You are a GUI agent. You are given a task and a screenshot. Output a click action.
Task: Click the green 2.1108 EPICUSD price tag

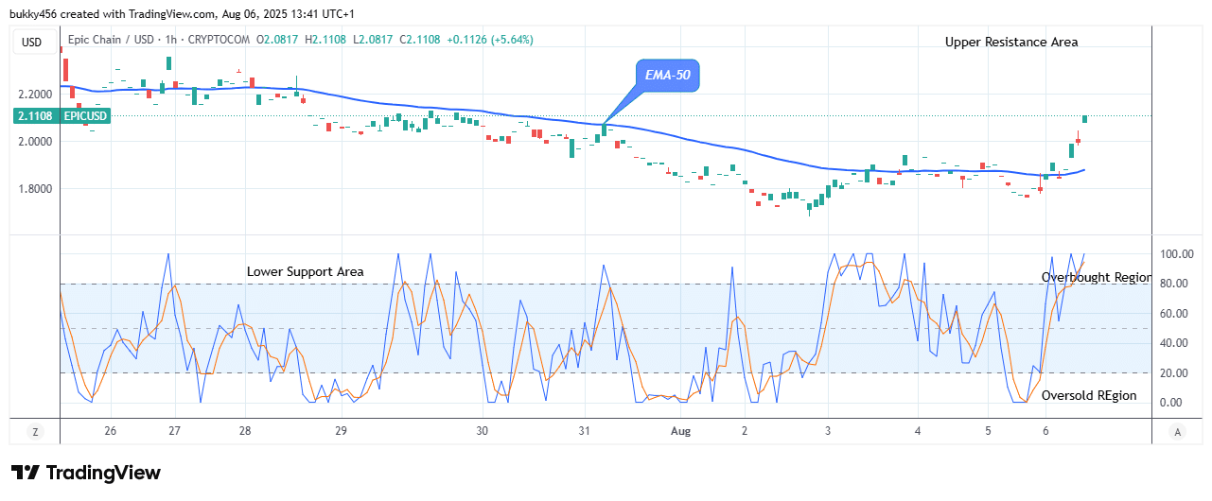[61, 116]
